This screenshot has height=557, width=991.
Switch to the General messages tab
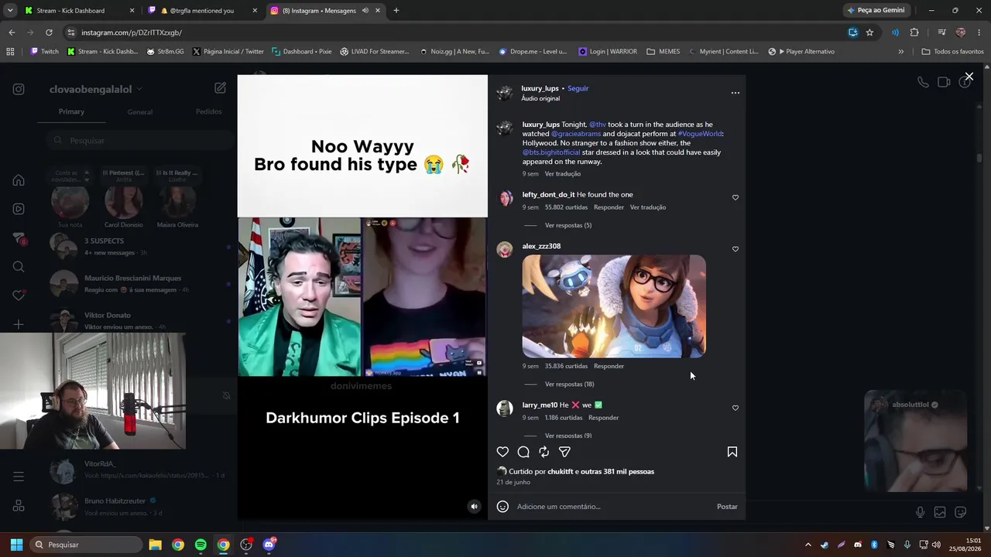(x=140, y=111)
